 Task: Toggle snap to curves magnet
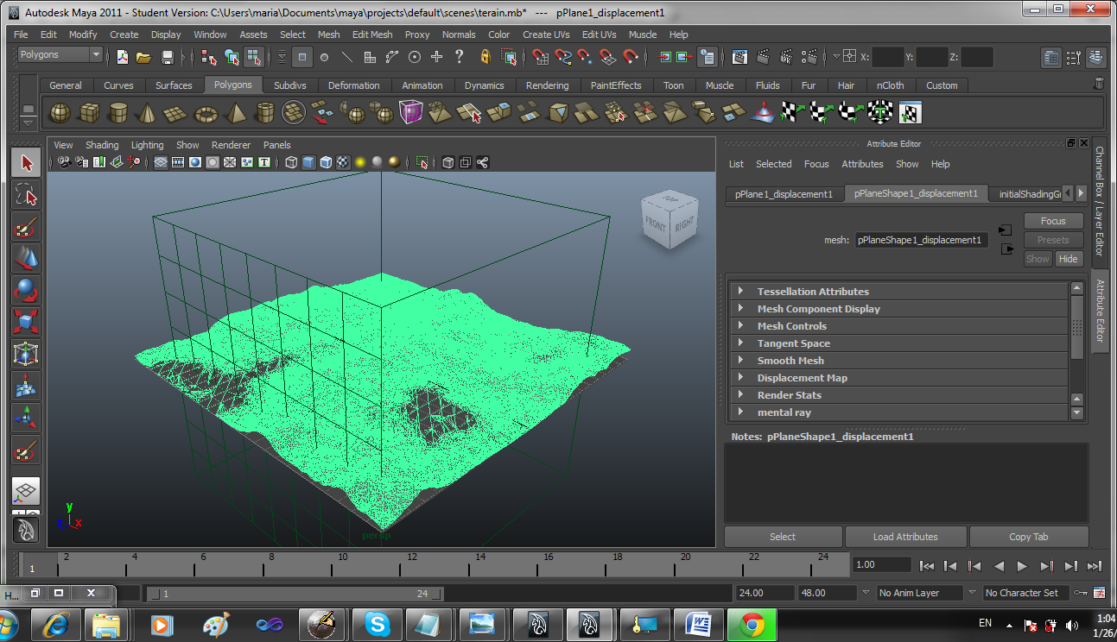point(564,57)
